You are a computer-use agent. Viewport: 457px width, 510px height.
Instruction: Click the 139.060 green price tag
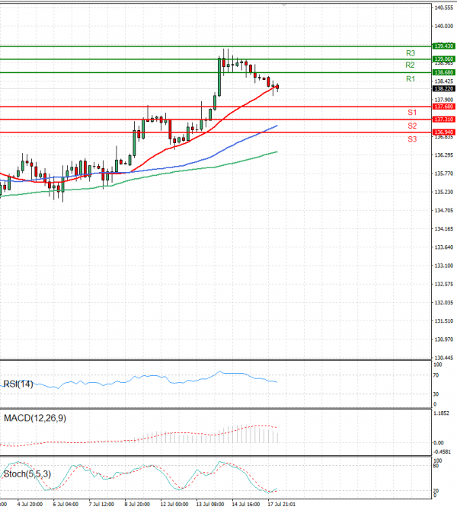pyautogui.click(x=443, y=59)
